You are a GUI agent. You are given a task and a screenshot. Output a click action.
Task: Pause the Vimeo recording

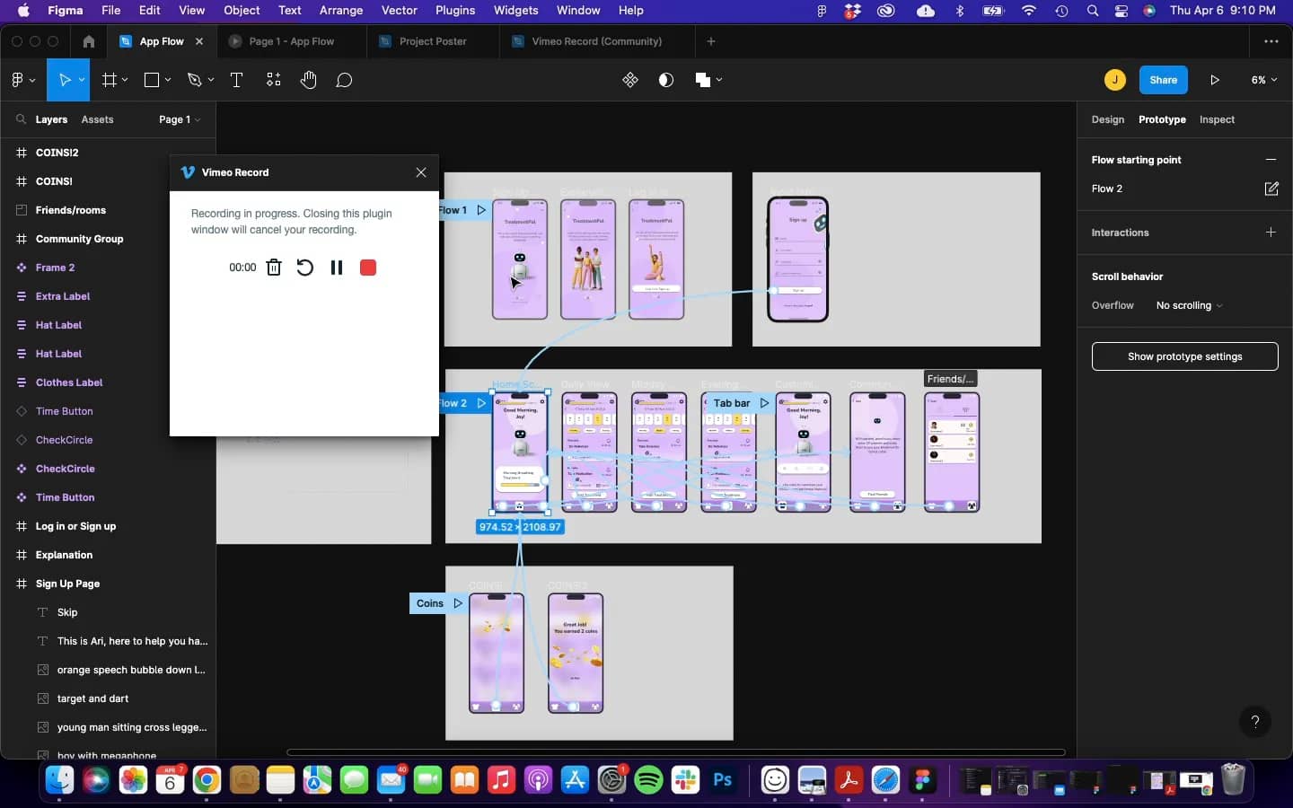point(337,268)
